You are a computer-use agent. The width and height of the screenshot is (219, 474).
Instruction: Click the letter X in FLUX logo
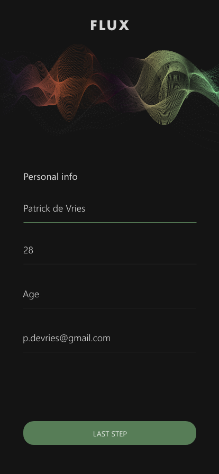click(x=124, y=25)
